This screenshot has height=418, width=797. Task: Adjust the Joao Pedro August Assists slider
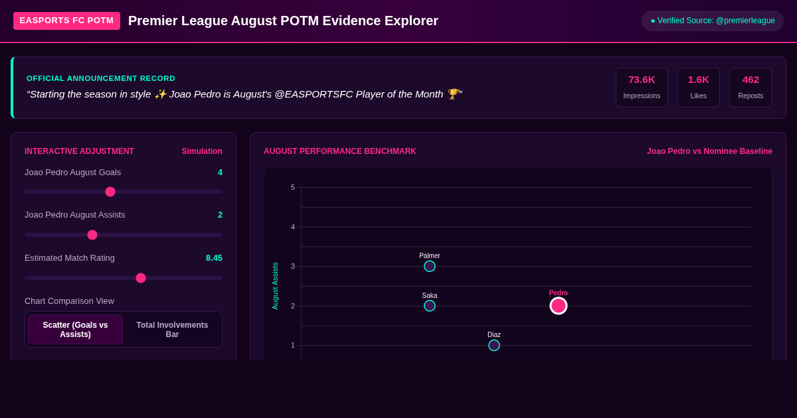coord(124,235)
